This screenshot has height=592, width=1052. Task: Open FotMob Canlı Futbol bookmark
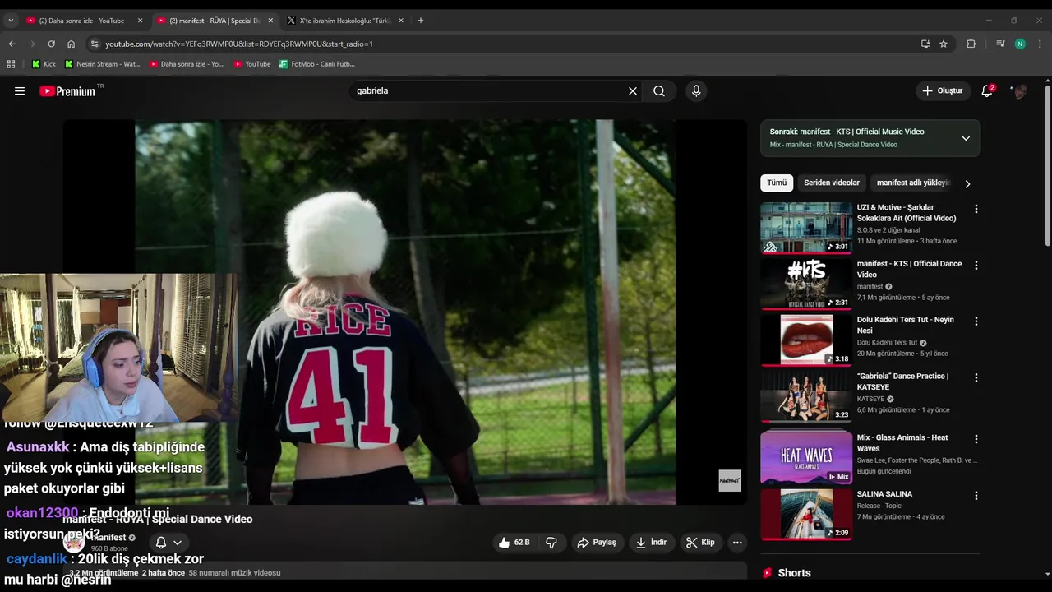[x=317, y=64]
